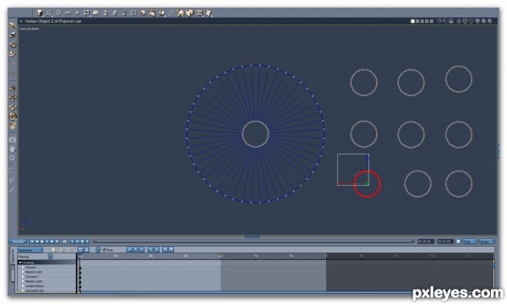The image size is (507, 304).
Task: Click the magnifier zoom tool in left toolbar
Action: [x=13, y=158]
